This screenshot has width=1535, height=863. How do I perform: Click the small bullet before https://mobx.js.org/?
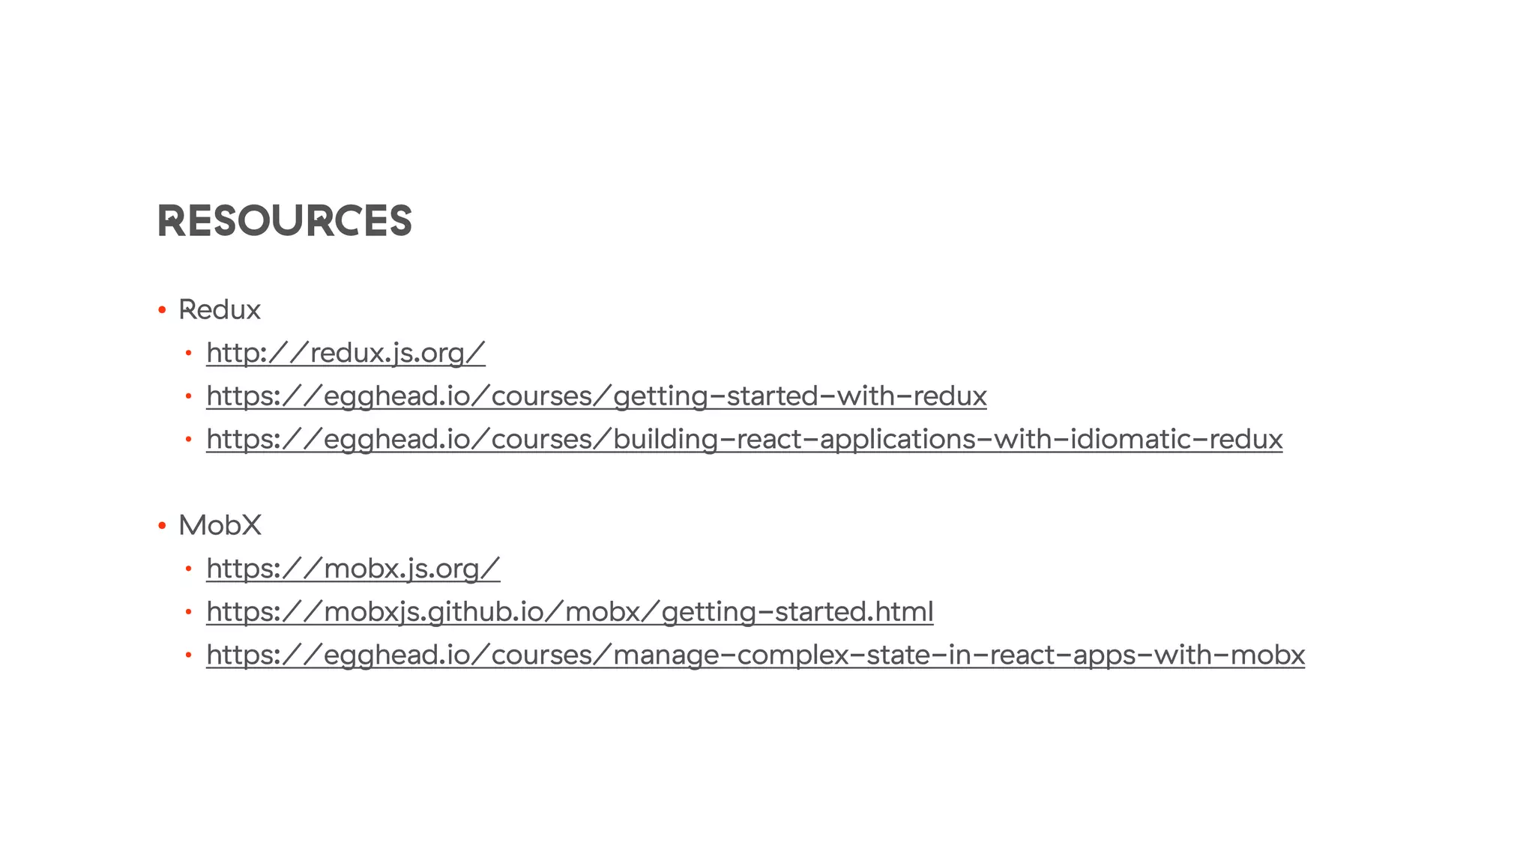189,569
